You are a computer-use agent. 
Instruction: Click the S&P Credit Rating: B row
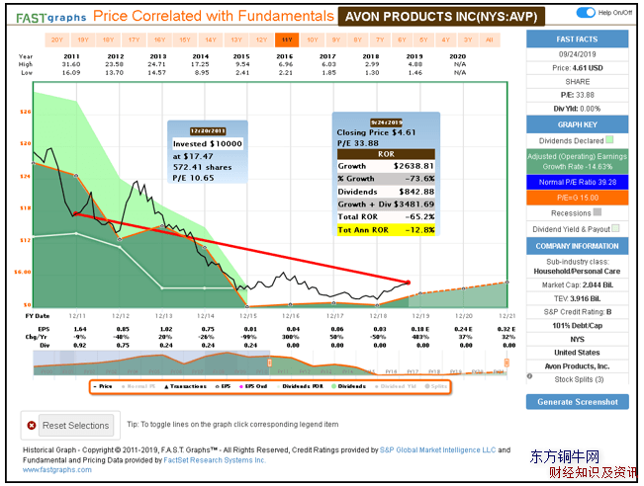click(577, 312)
